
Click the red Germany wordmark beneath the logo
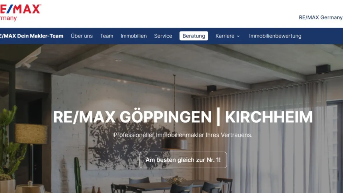(x=8, y=18)
